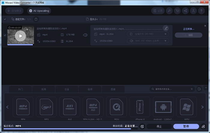Minimize the Movavi Video Converter window
Screen dimensions: 210x133
coord(193,2)
